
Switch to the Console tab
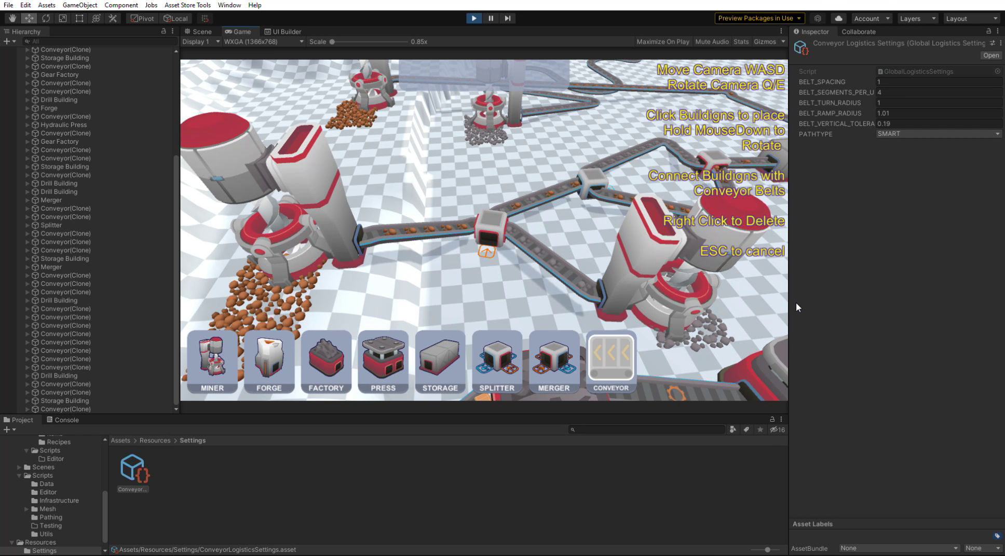(63, 420)
